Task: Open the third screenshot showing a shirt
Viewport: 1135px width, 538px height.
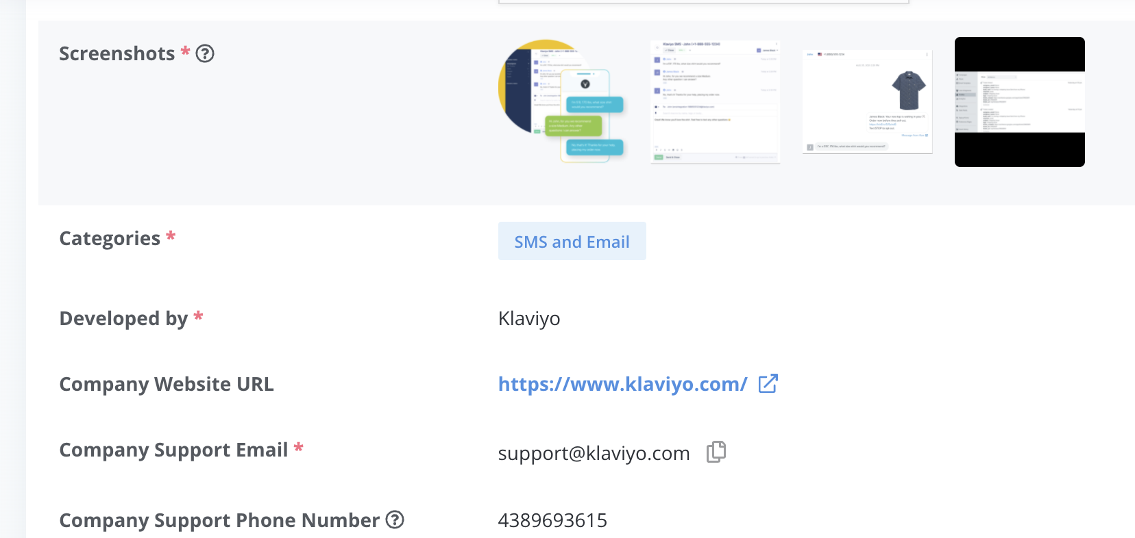Action: tap(868, 101)
